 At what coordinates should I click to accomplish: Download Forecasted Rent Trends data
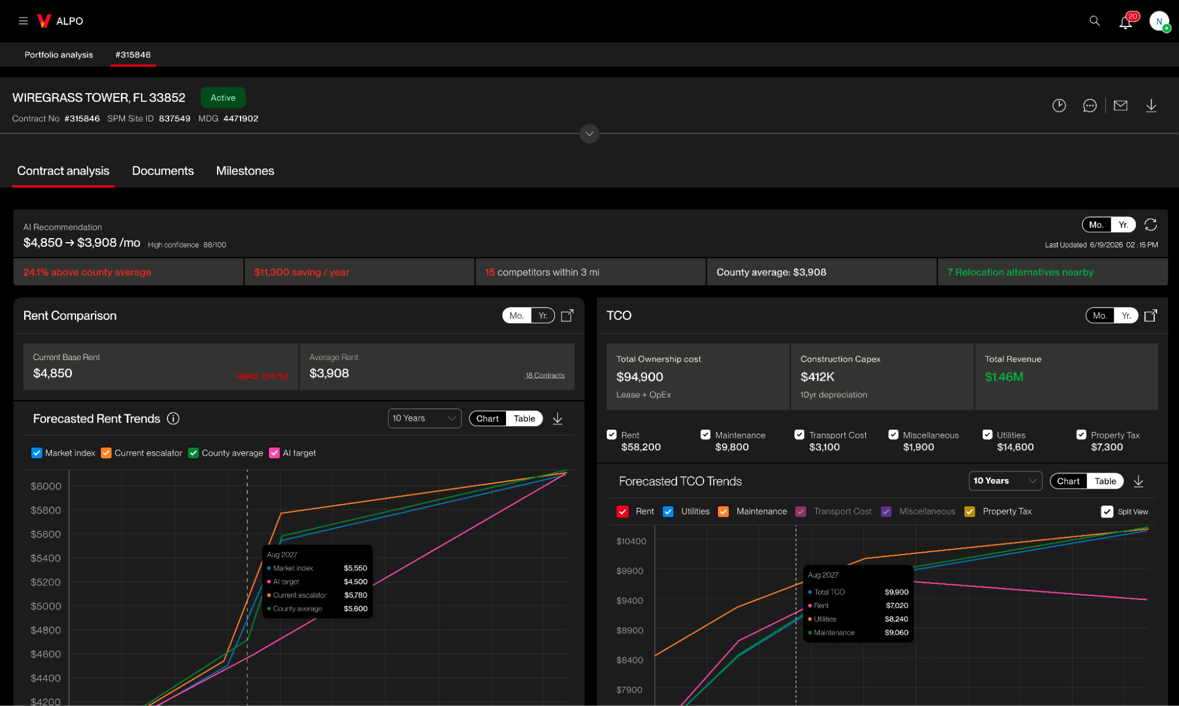(557, 418)
